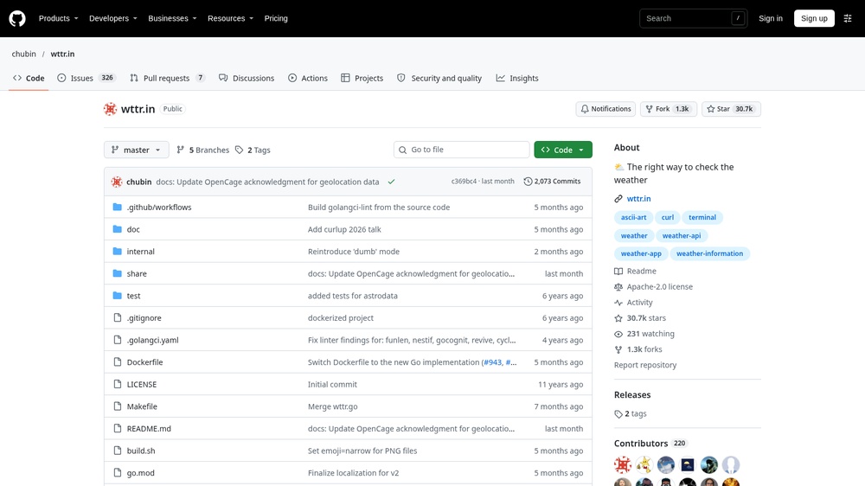865x486 pixels.
Task: Fork the repository with Fork button
Action: tap(669, 109)
